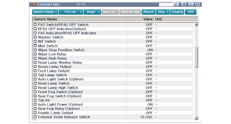Expand the Full List dropdown
The width and height of the screenshot is (231, 124).
coord(71,12)
